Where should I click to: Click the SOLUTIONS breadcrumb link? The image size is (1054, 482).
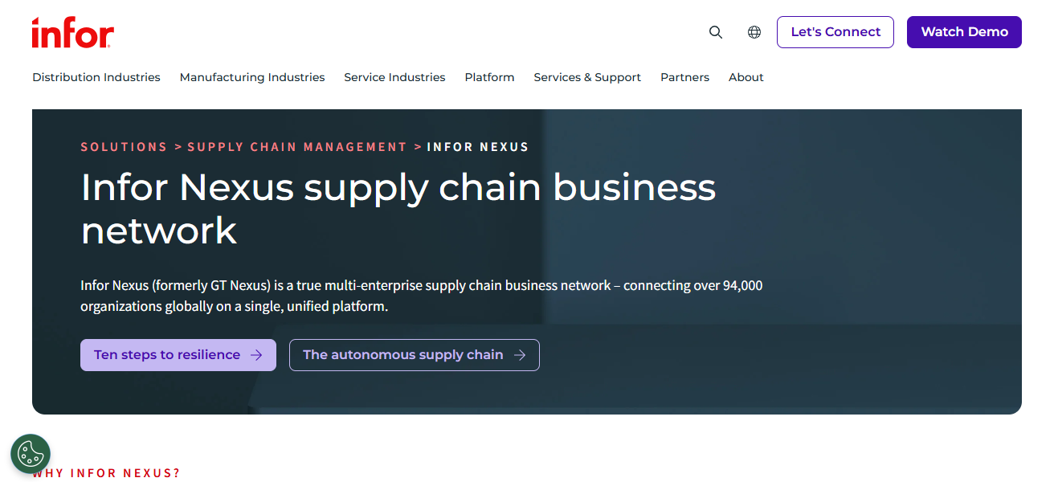124,146
